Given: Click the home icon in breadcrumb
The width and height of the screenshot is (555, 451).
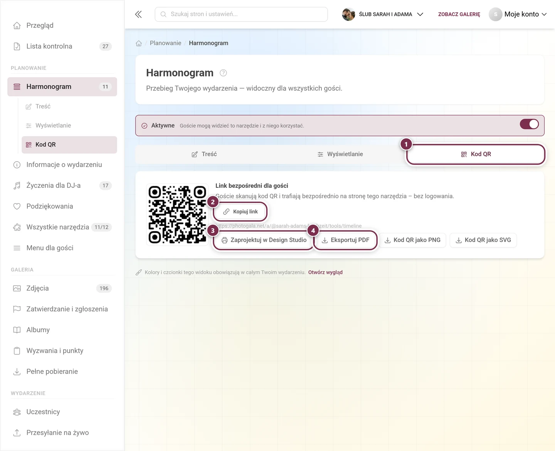Looking at the screenshot, I should point(139,43).
